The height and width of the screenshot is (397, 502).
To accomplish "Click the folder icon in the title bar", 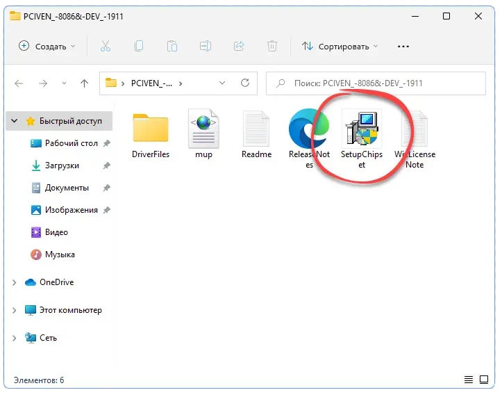I will 15,16.
